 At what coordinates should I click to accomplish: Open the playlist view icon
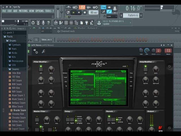56,23
